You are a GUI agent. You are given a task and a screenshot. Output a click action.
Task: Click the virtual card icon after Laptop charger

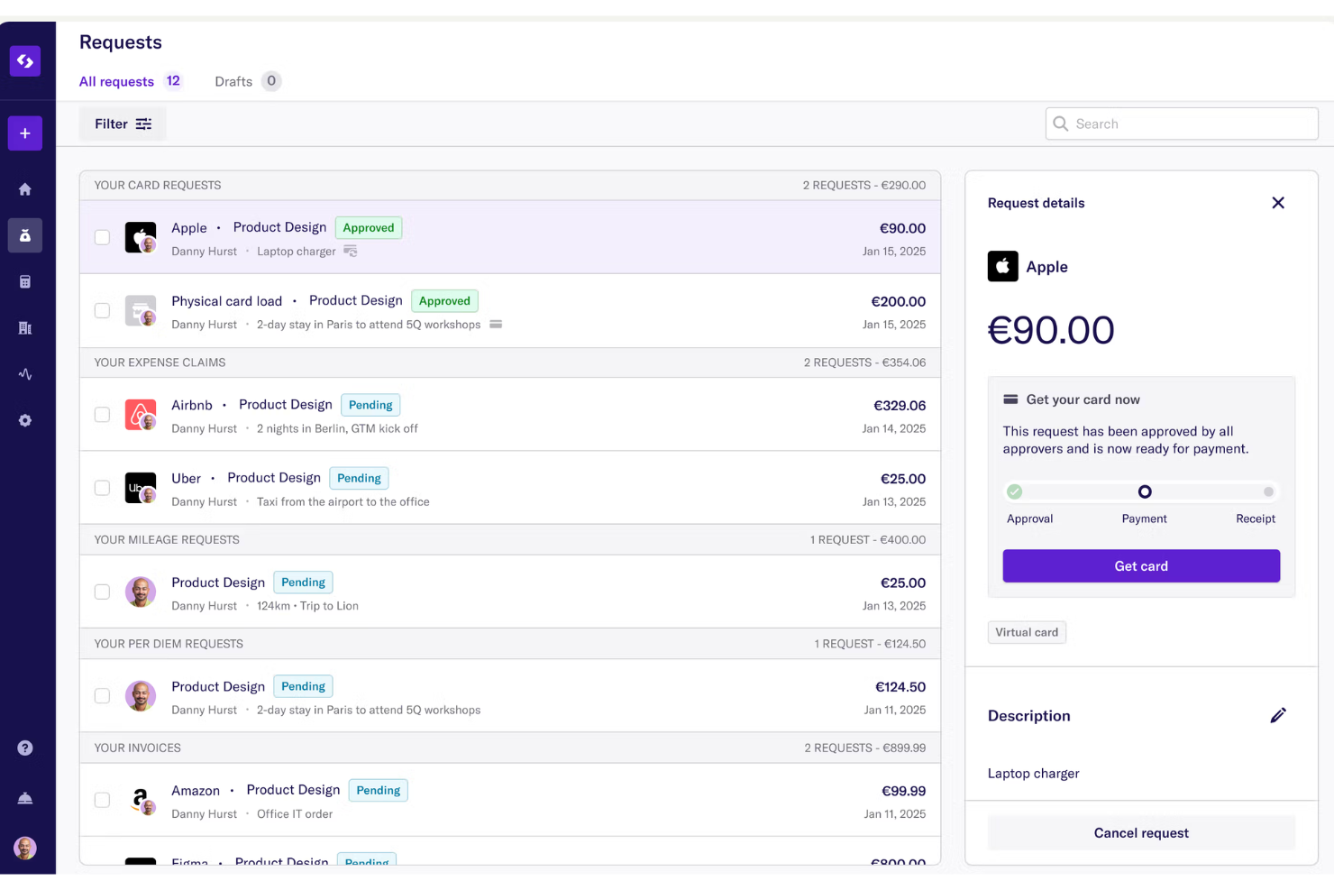pyautogui.click(x=351, y=251)
